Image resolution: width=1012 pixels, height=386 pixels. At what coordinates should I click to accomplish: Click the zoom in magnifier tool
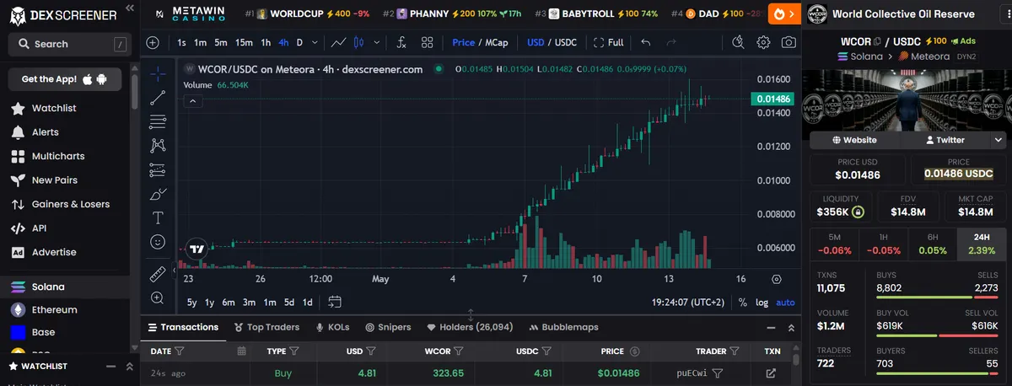click(158, 298)
